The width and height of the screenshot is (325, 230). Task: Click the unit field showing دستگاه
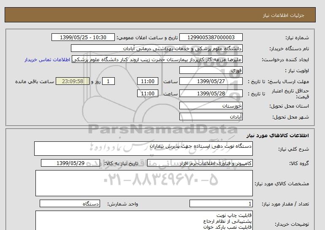click(70, 204)
